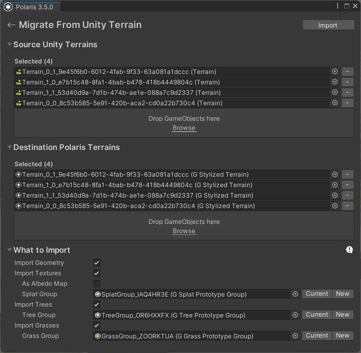This screenshot has width=361, height=353.
Task: Open object picker for destination Terrain_1_0 G Stylized Terrain
Action: (335, 185)
